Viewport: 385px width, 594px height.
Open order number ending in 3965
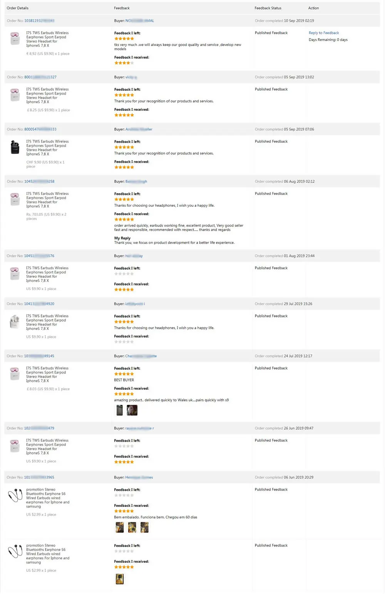pyautogui.click(x=39, y=478)
